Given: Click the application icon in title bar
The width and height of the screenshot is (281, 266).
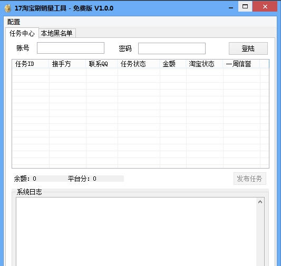Looking at the screenshot, I should 8,8.
